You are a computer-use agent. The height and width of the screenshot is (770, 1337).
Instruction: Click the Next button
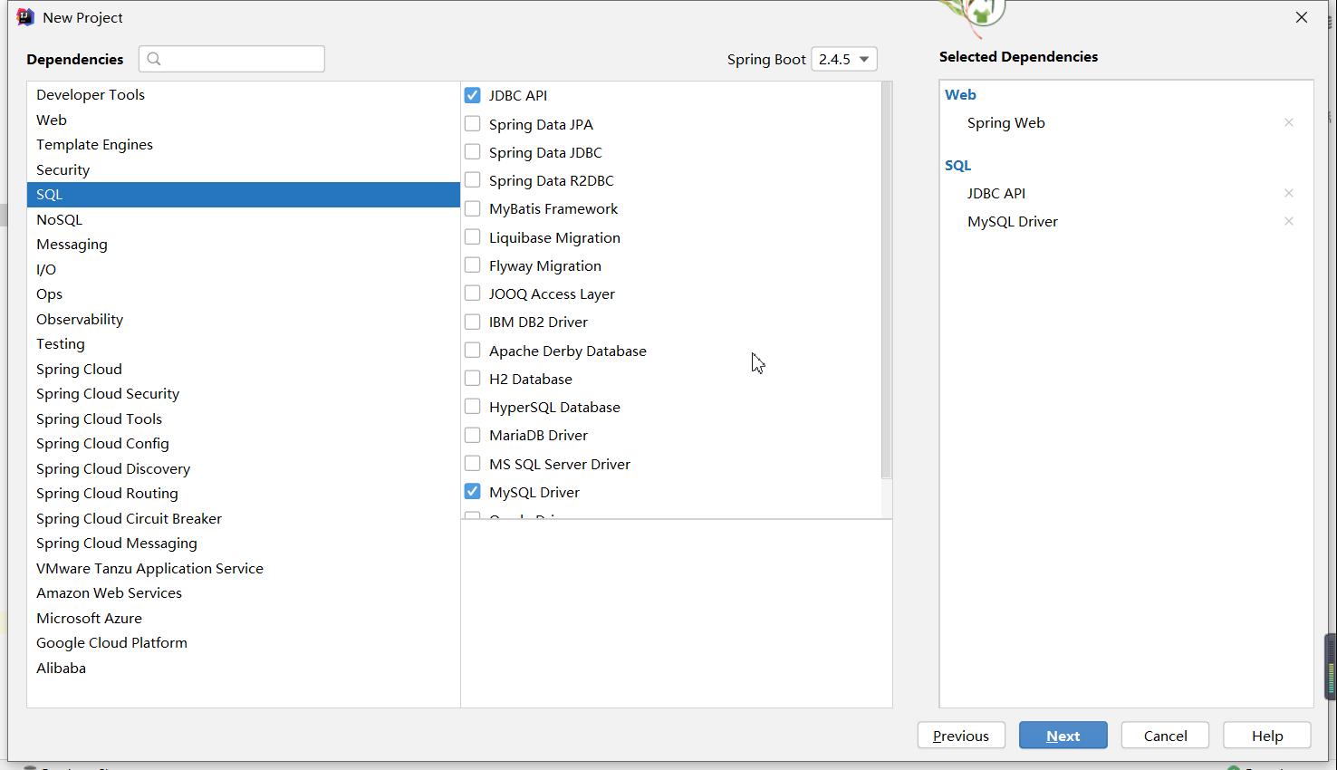click(1063, 736)
